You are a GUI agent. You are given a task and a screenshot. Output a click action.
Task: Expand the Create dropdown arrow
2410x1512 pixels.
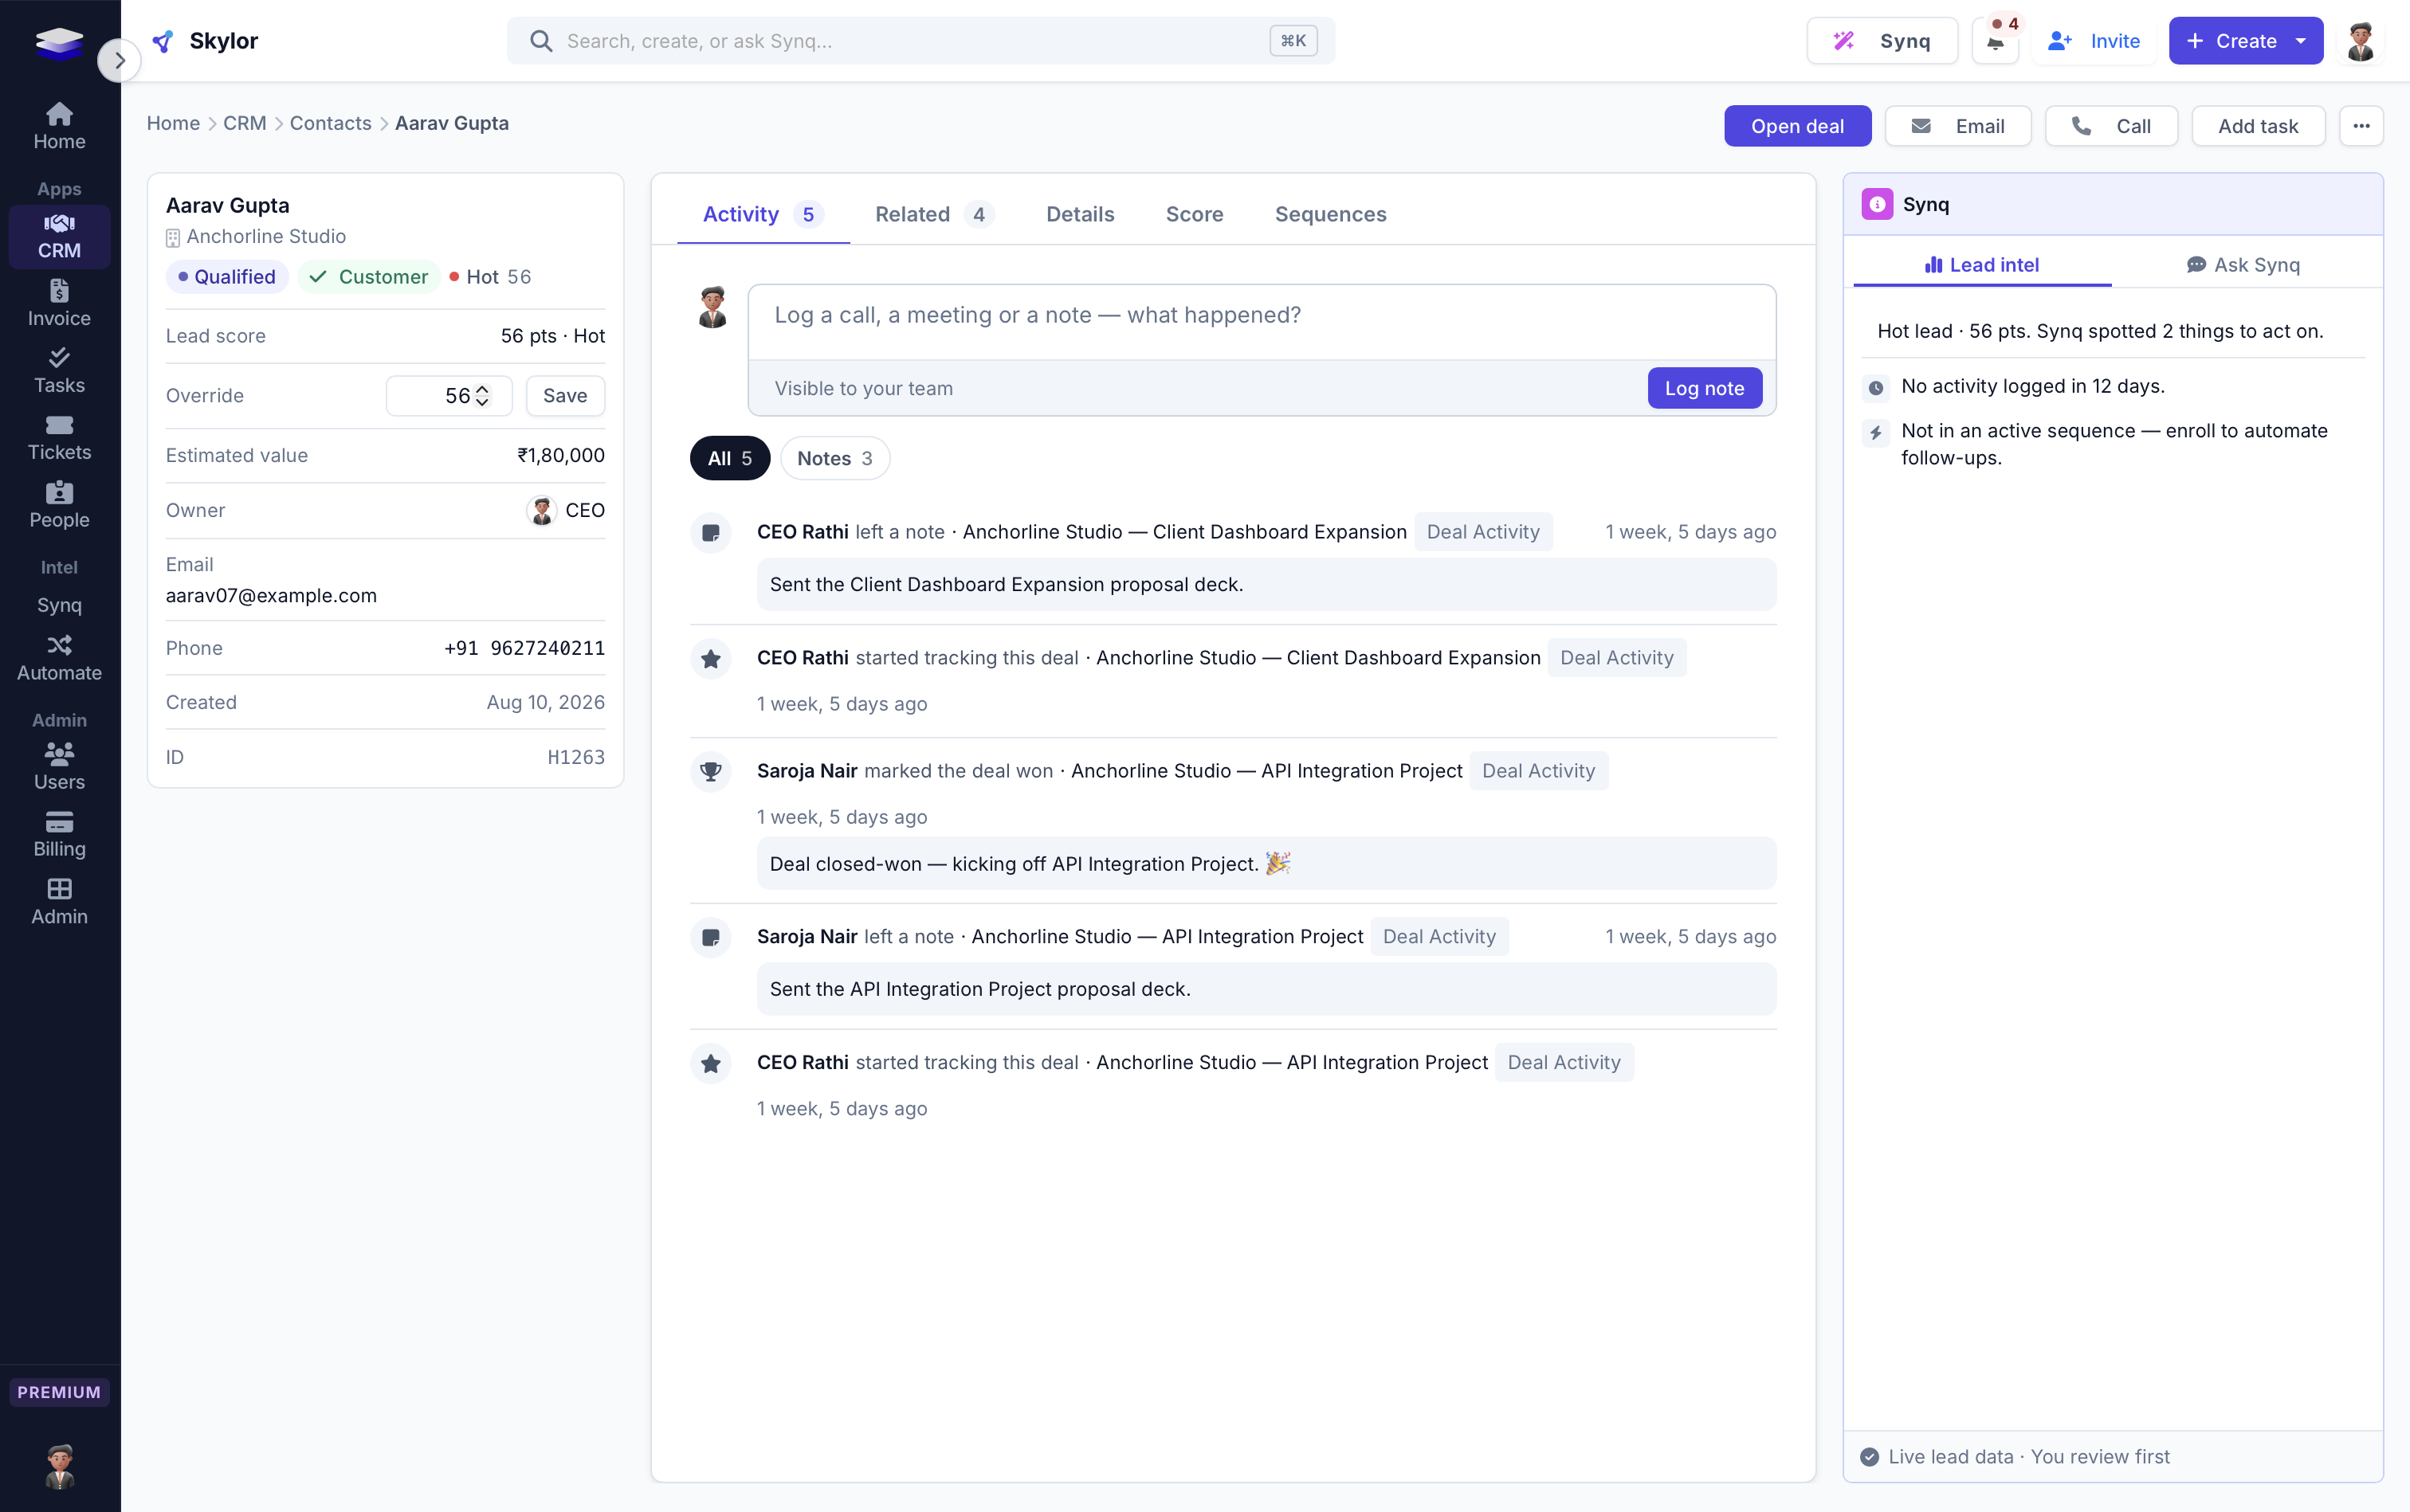tap(2301, 41)
